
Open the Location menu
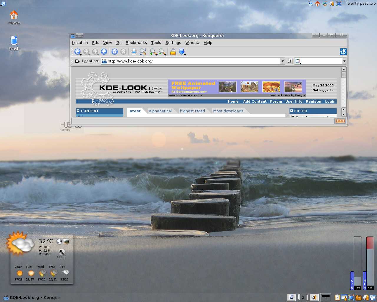coord(80,43)
